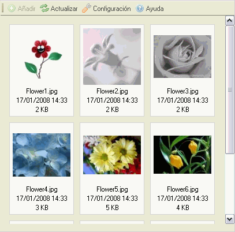Open Configuración via the wrench icon
235x232 pixels.
point(87,8)
